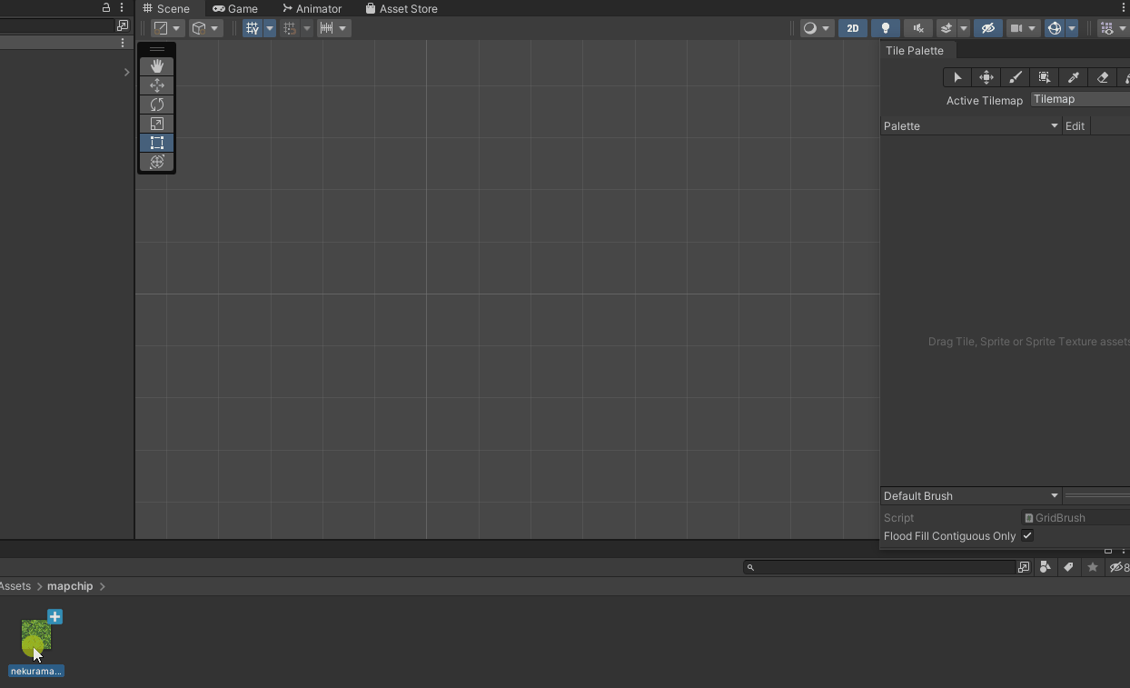The height and width of the screenshot is (688, 1130).
Task: Enable the Flood Fill Contiguous Only checkbox
Action: [x=1027, y=535]
